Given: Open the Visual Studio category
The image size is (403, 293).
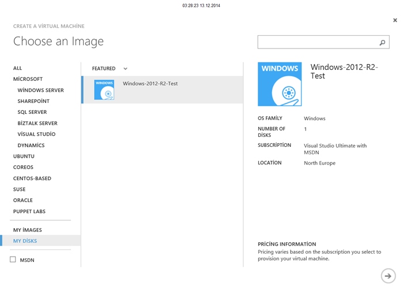Looking at the screenshot, I should click(x=36, y=134).
